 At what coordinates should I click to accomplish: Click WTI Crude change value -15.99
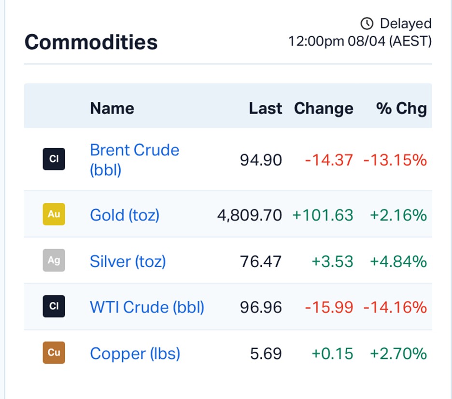click(329, 307)
